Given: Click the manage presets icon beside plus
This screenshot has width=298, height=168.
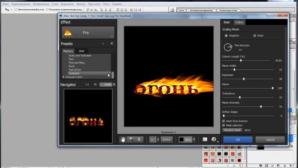Looking at the screenshot, I should click(x=112, y=43).
